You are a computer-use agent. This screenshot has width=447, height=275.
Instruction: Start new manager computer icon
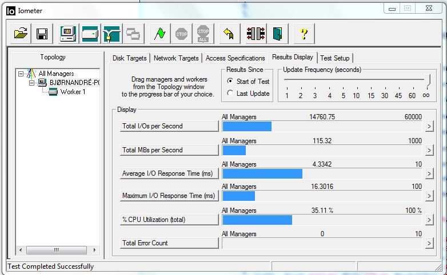click(68, 34)
